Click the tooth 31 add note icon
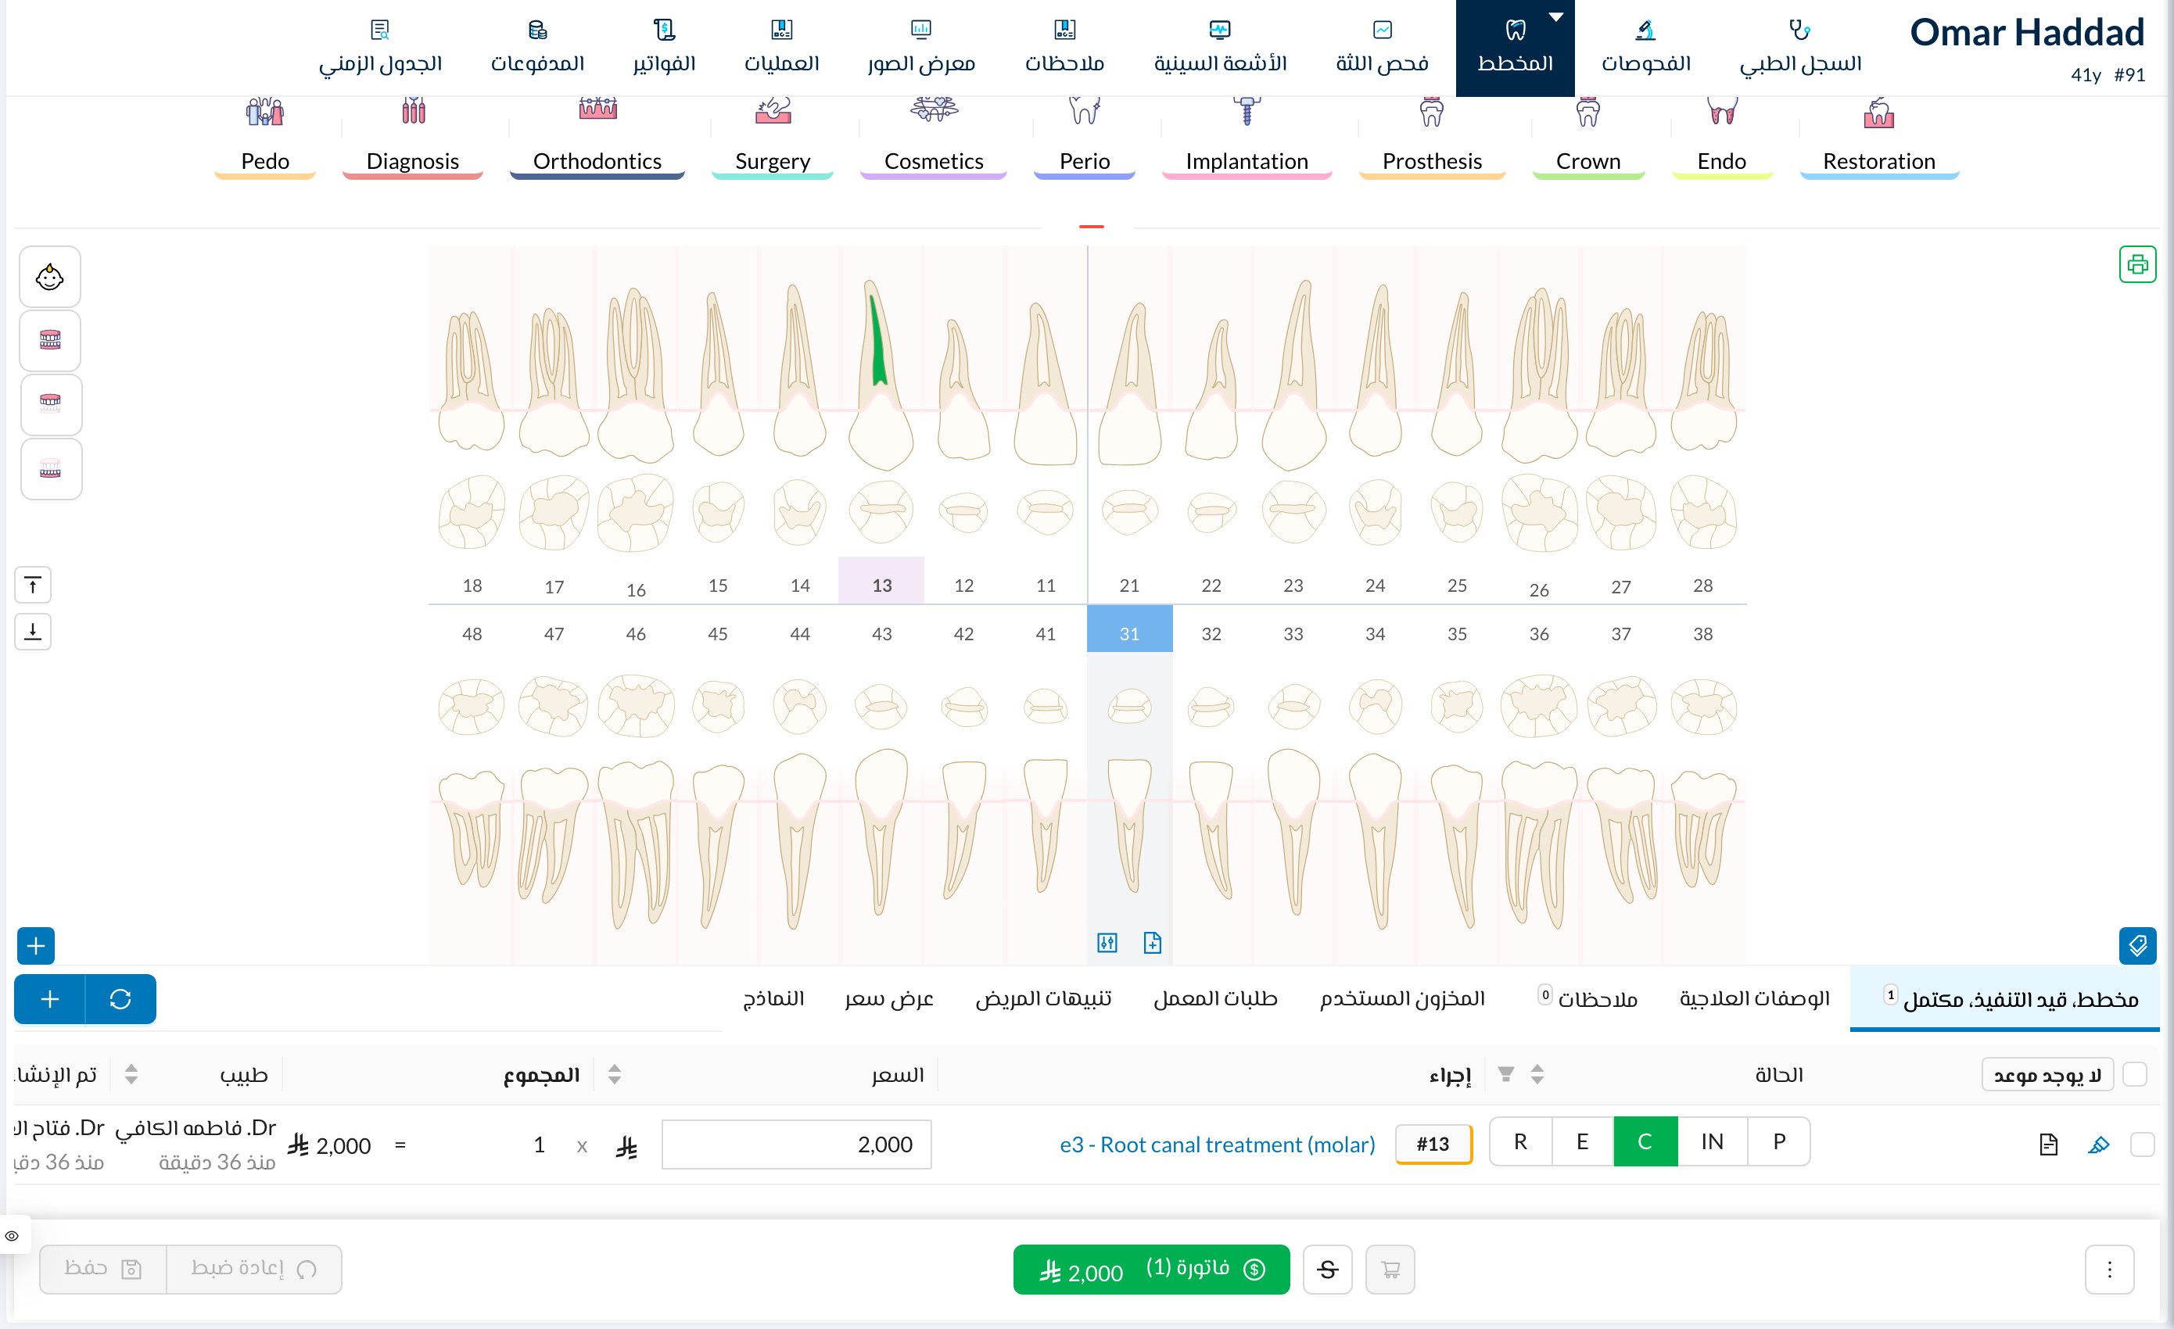Viewport: 2174px width, 1329px height. click(x=1152, y=943)
